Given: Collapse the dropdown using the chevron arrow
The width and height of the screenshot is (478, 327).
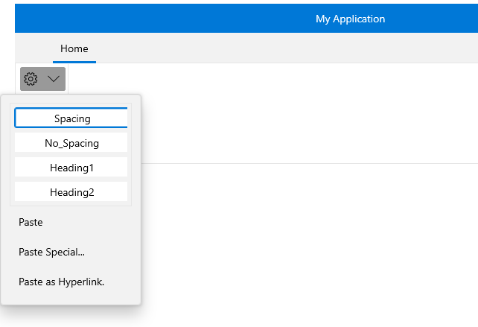Looking at the screenshot, I should point(54,79).
